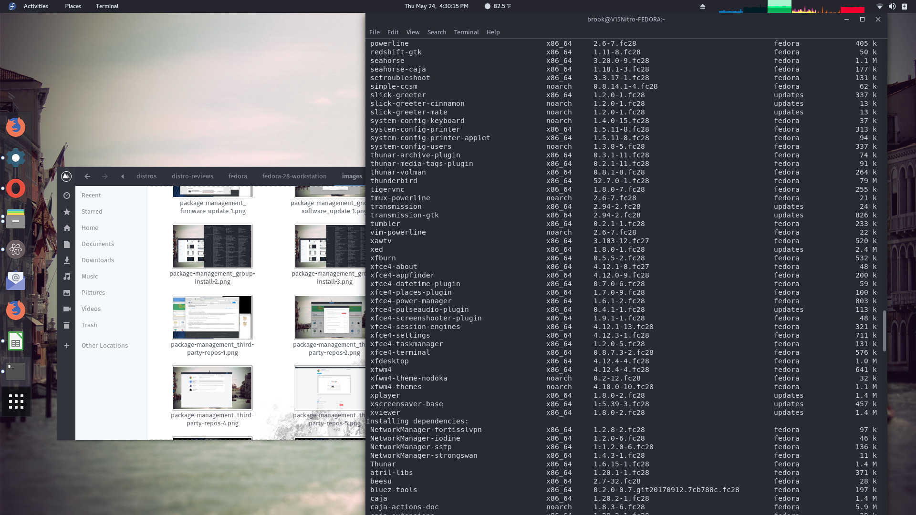Screen dimensions: 916x515
Task: Open the LibreOffice Calc spreadsheet dock icon
Action: pyautogui.click(x=16, y=341)
